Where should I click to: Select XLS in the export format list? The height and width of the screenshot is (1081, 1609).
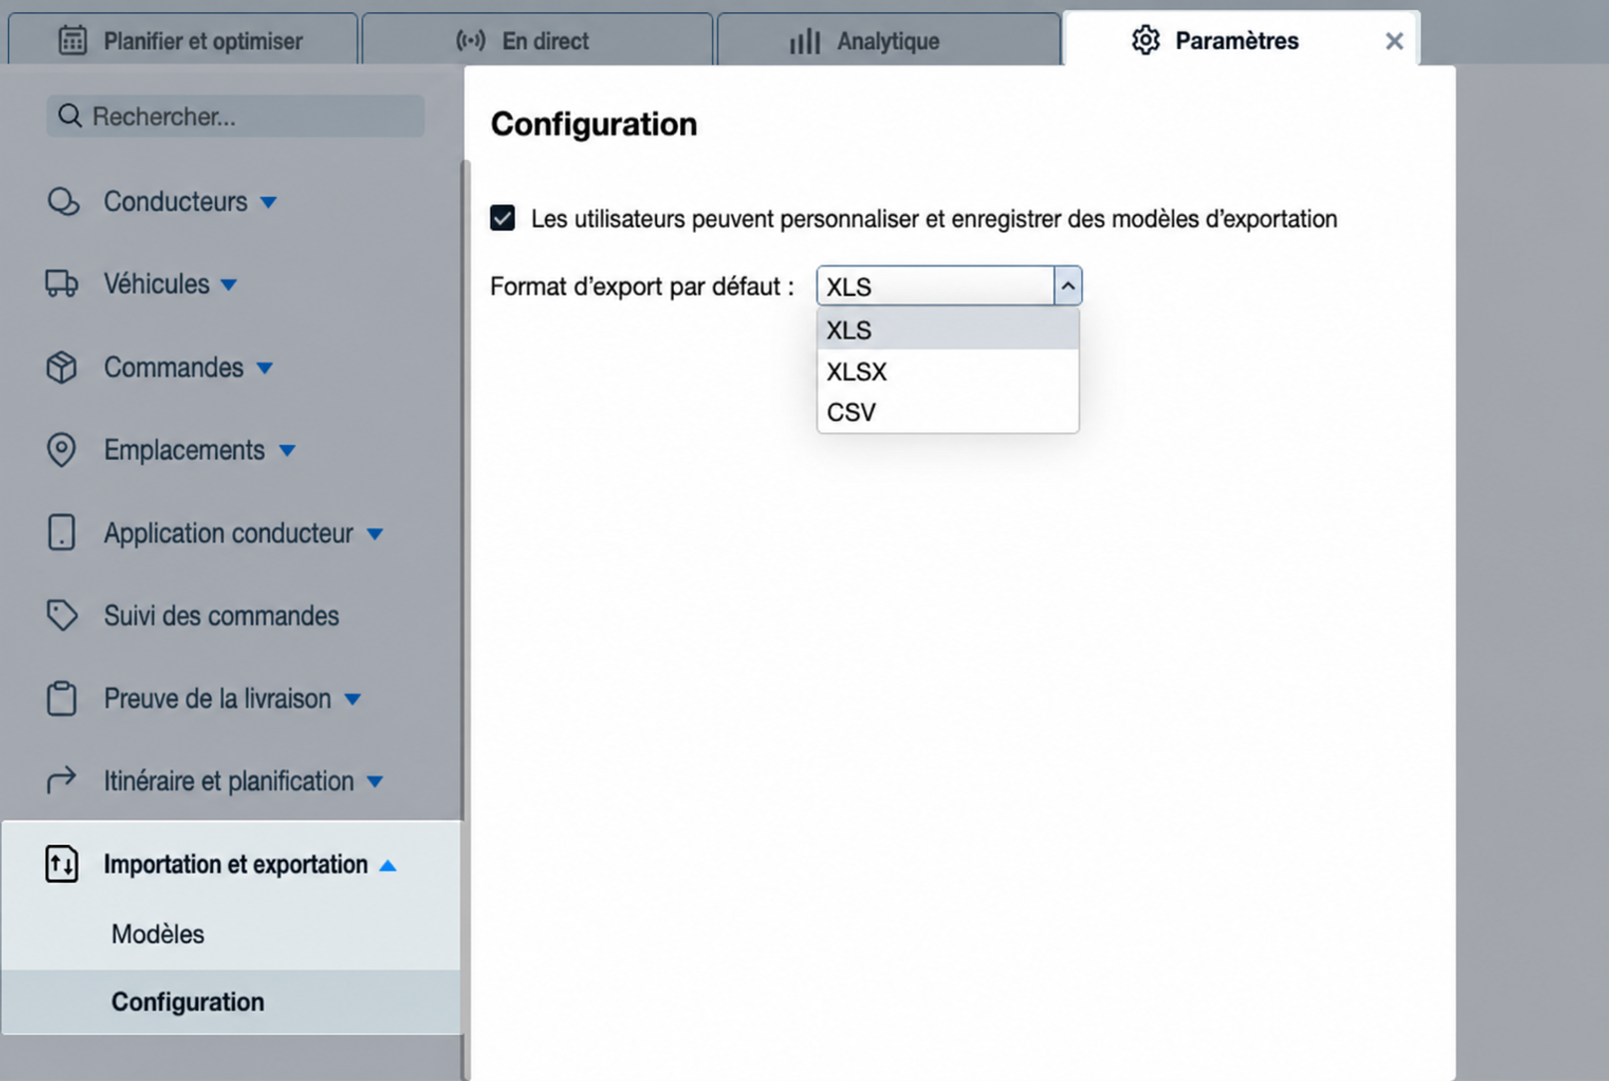click(948, 329)
